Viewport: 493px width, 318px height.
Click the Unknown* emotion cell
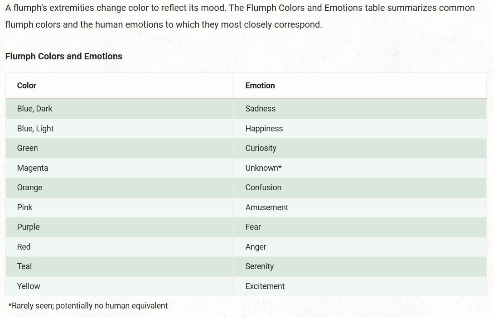point(360,168)
